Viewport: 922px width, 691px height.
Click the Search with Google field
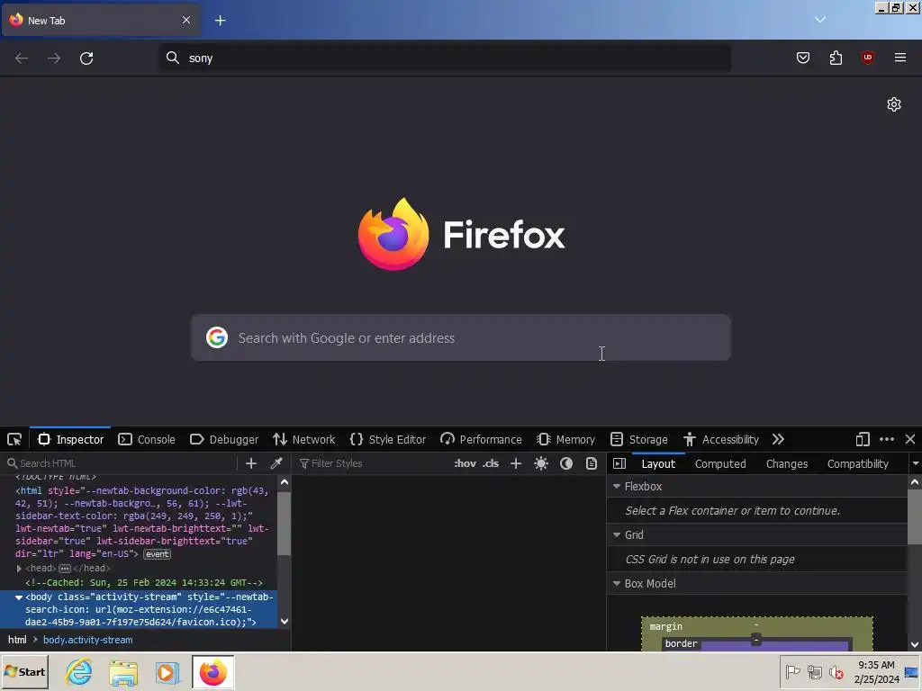[x=461, y=338]
